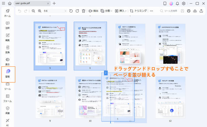The image size is (207, 127).
Task: Open the user account avatar
Action: coord(171,3)
